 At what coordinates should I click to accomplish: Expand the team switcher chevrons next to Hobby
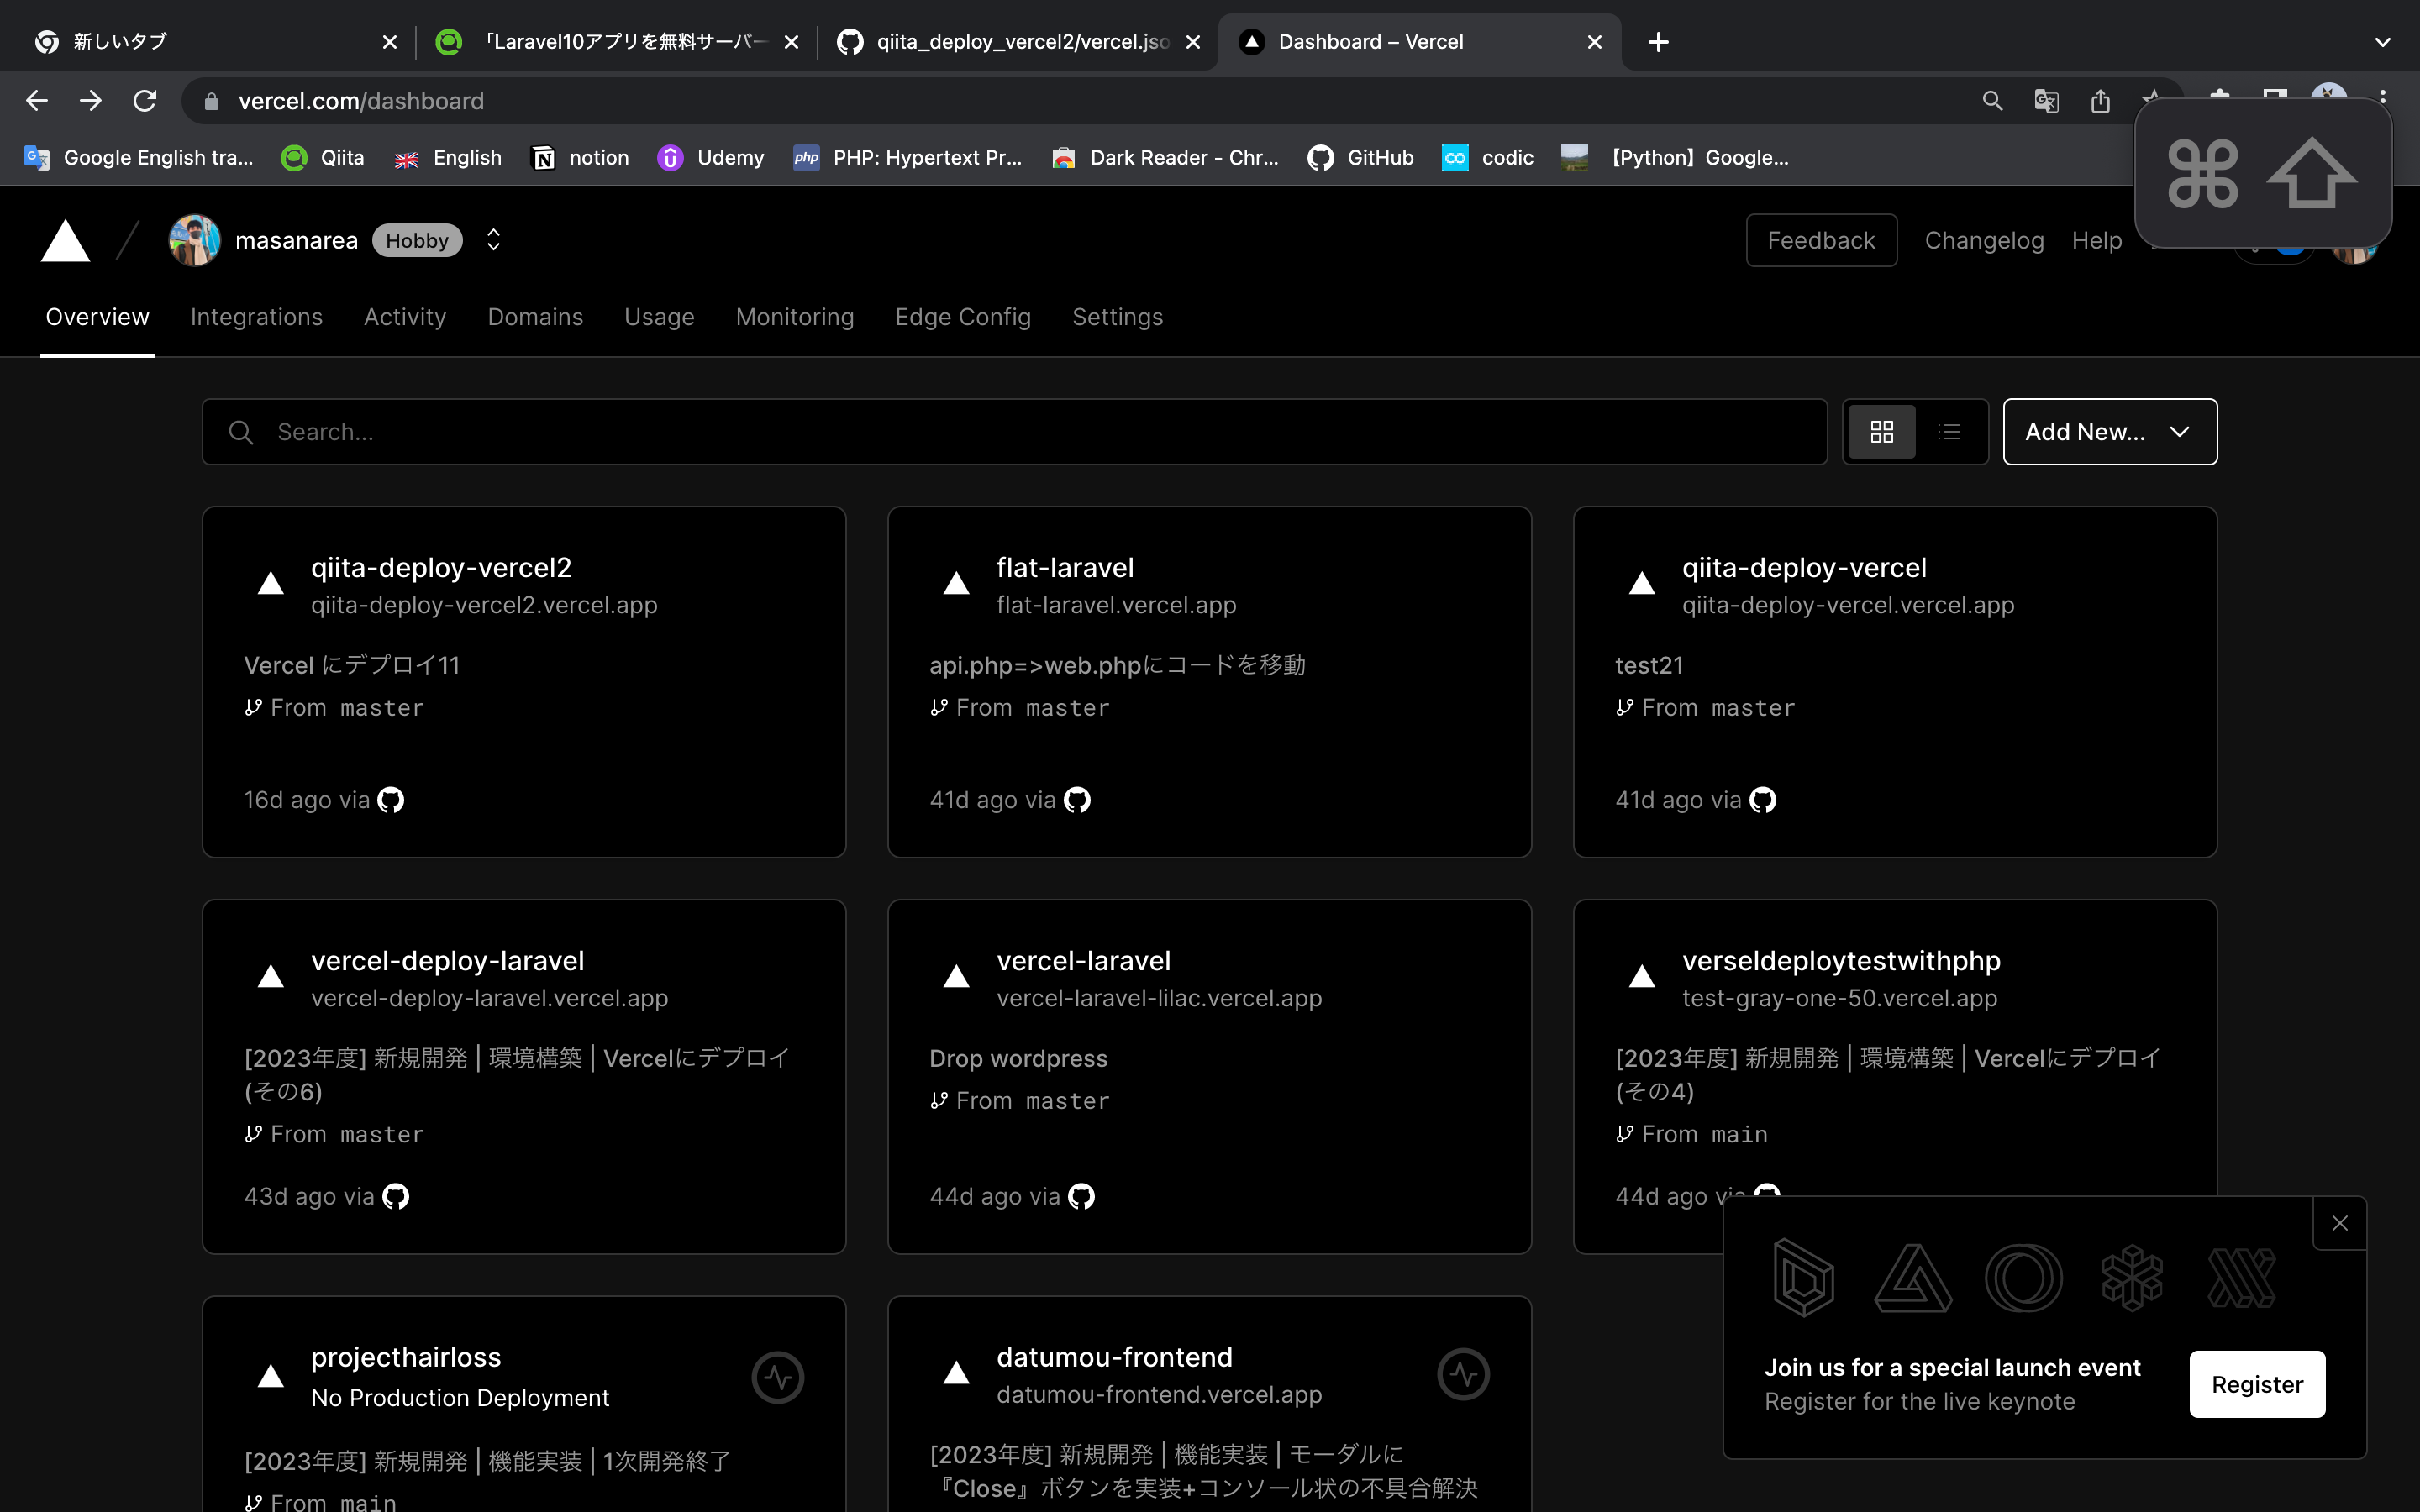pos(493,240)
